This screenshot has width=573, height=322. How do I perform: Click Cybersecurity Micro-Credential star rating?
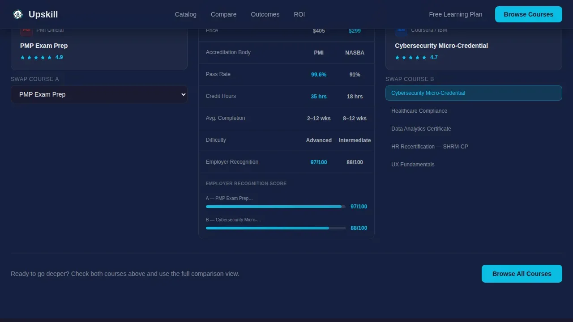pyautogui.click(x=416, y=57)
